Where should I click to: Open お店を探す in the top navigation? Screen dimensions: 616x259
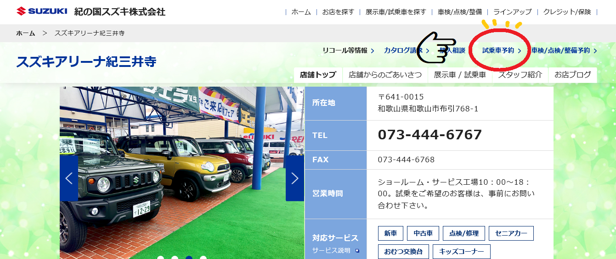click(338, 12)
